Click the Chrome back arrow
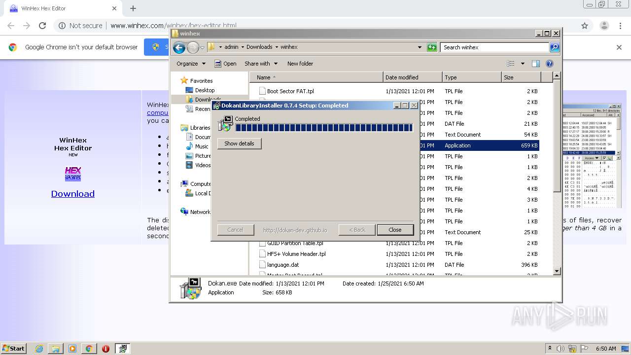 click(11, 26)
